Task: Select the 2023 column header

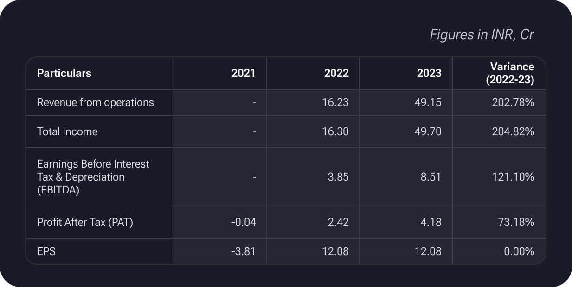Action: 429,73
